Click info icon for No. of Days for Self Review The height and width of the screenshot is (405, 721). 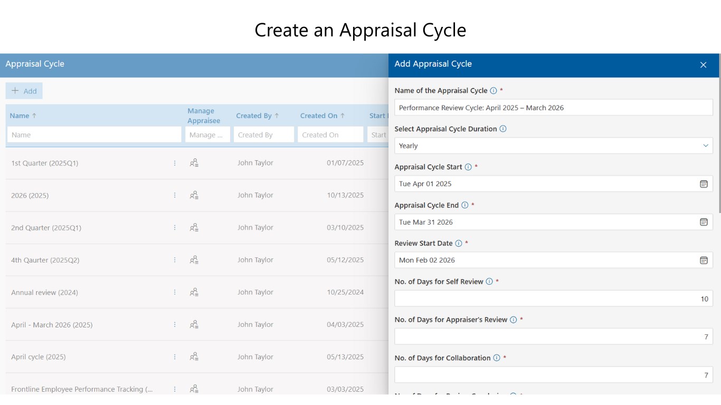[x=489, y=282]
